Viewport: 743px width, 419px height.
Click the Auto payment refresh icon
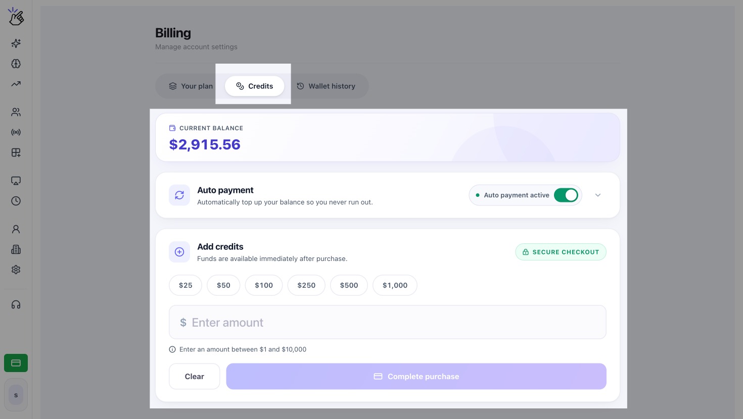(179, 195)
